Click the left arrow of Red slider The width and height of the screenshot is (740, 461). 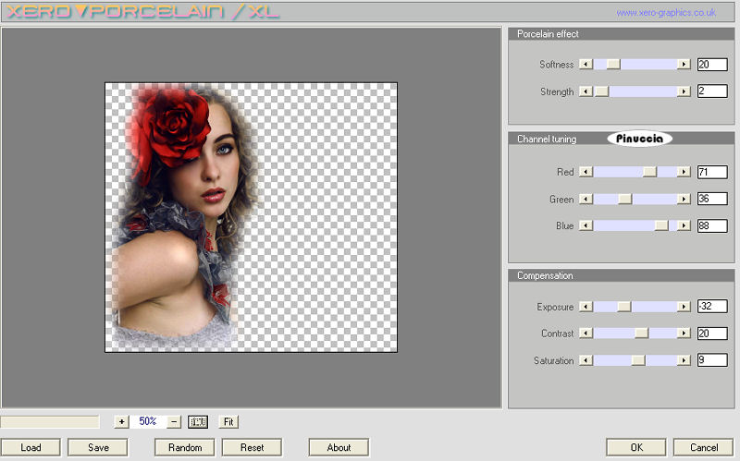pyautogui.click(x=586, y=172)
